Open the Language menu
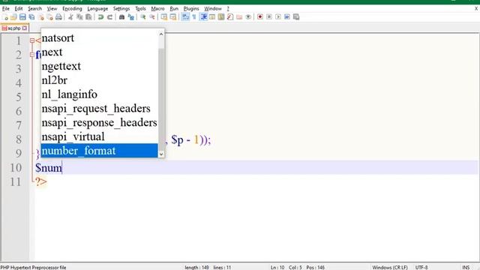 tap(97, 8)
